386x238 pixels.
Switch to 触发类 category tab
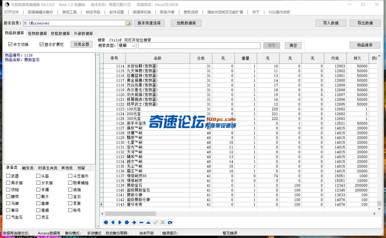click(x=28, y=168)
